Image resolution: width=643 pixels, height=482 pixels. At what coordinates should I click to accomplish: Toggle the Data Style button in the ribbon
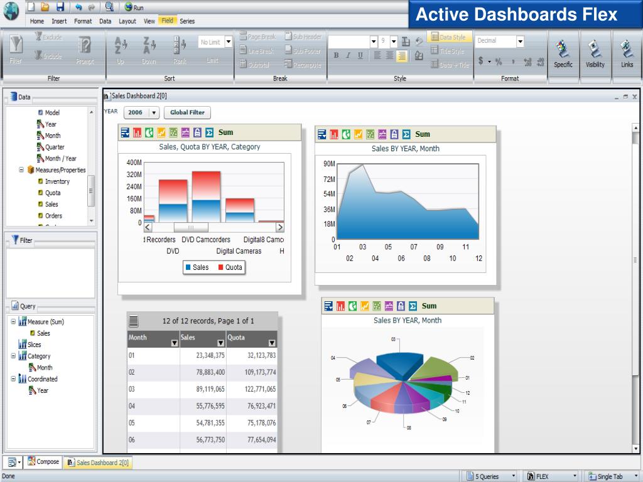point(448,38)
